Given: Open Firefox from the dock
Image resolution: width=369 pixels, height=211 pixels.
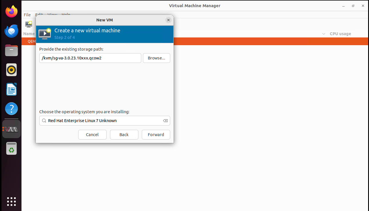Looking at the screenshot, I should (11, 12).
